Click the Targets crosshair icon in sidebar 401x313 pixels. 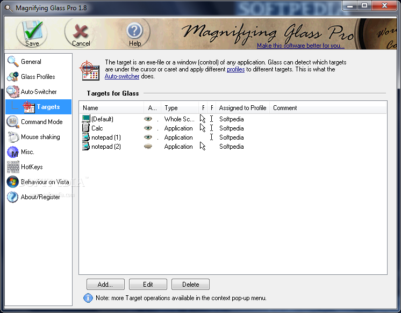pos(28,107)
